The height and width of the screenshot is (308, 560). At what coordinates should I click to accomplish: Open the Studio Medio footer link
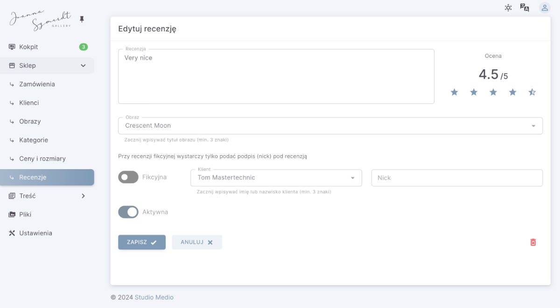pos(154,297)
